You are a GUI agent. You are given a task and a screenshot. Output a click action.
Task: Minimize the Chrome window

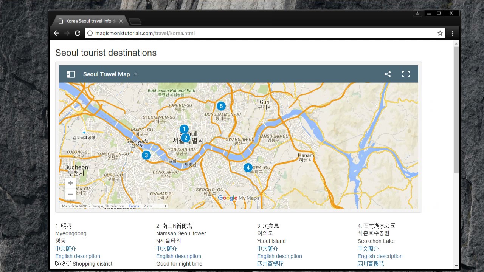click(429, 13)
